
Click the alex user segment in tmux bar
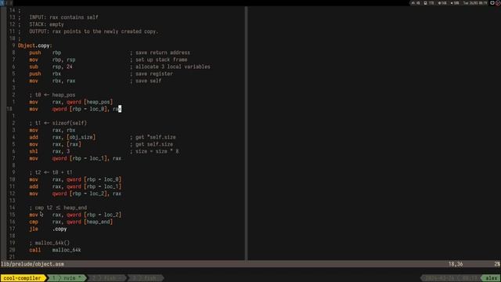click(491, 278)
